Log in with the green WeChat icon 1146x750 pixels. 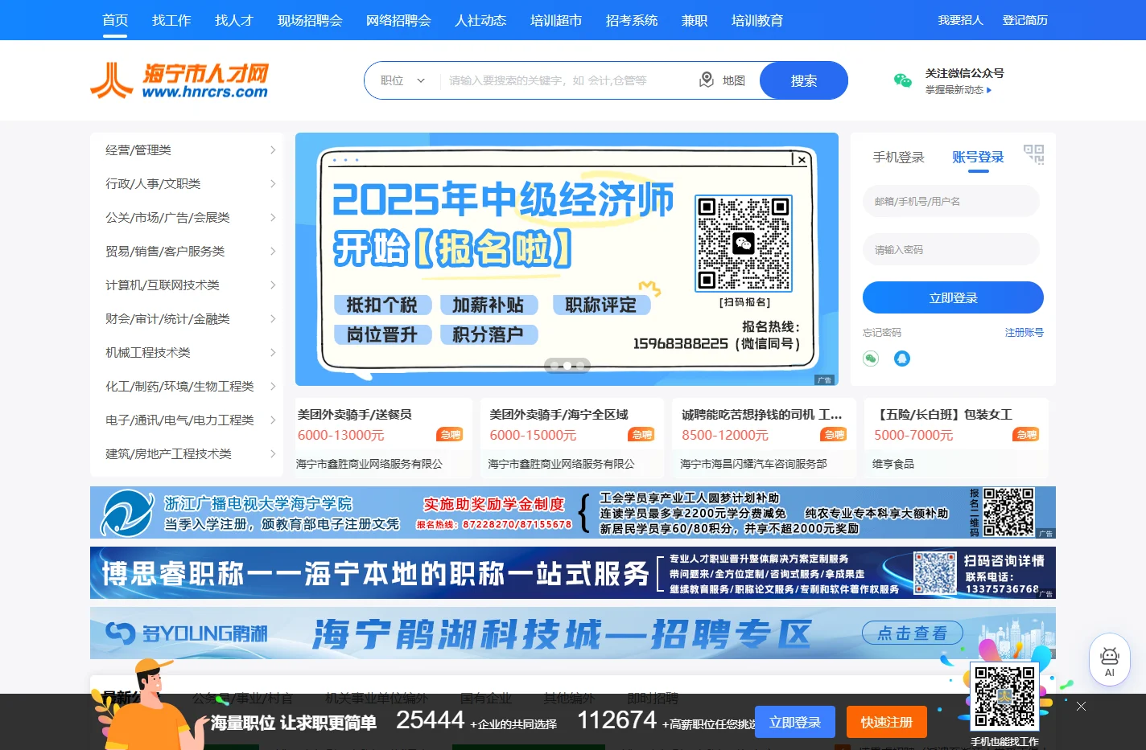[871, 359]
